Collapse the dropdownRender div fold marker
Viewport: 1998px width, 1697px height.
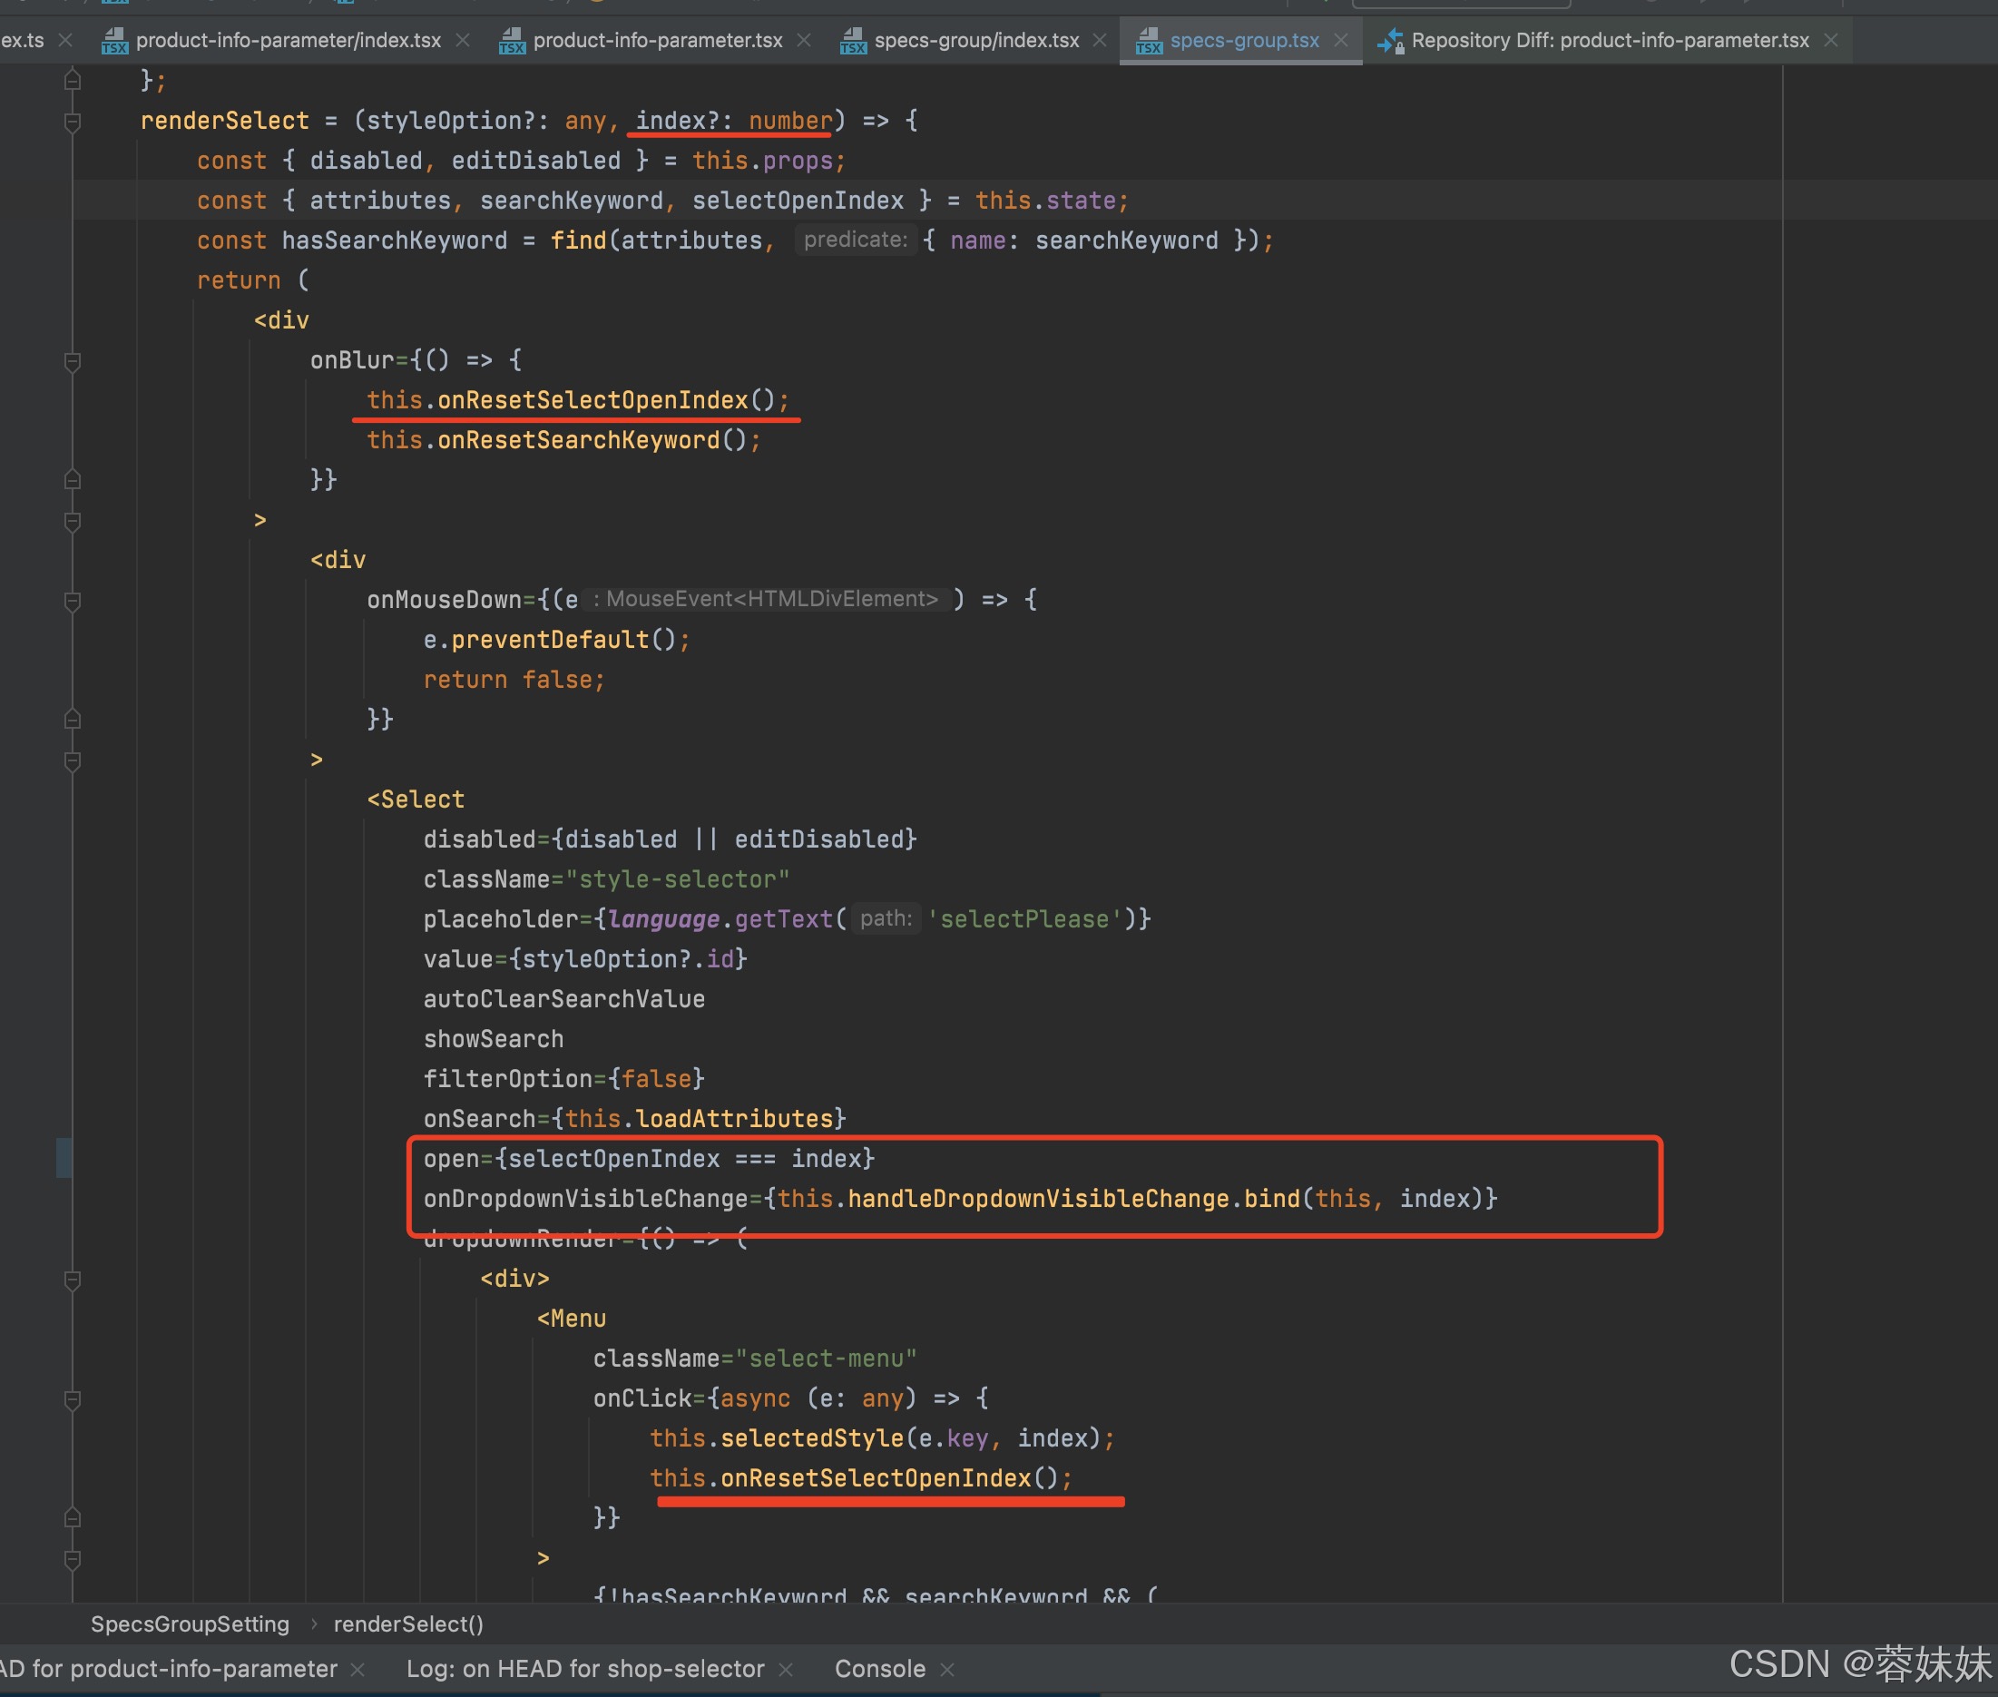73,1280
